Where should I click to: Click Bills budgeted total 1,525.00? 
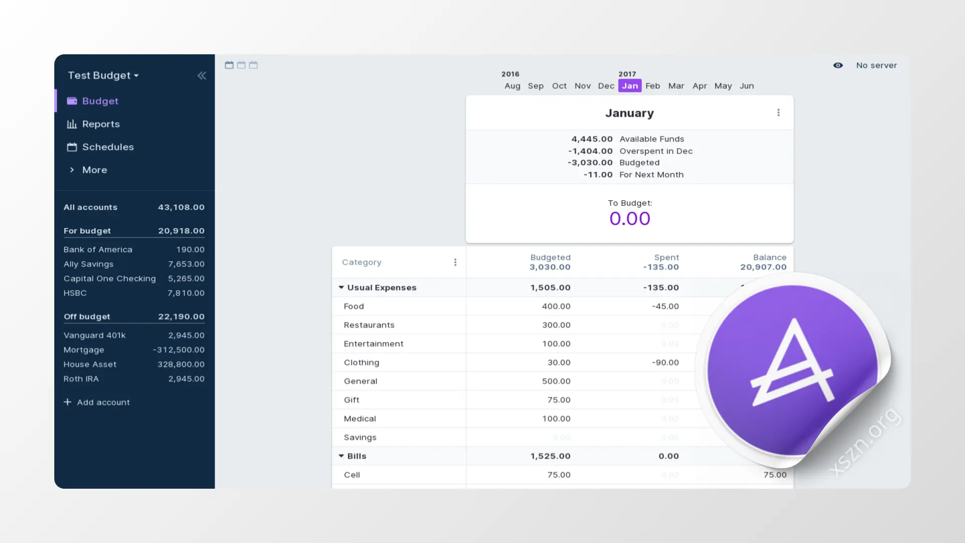point(550,456)
